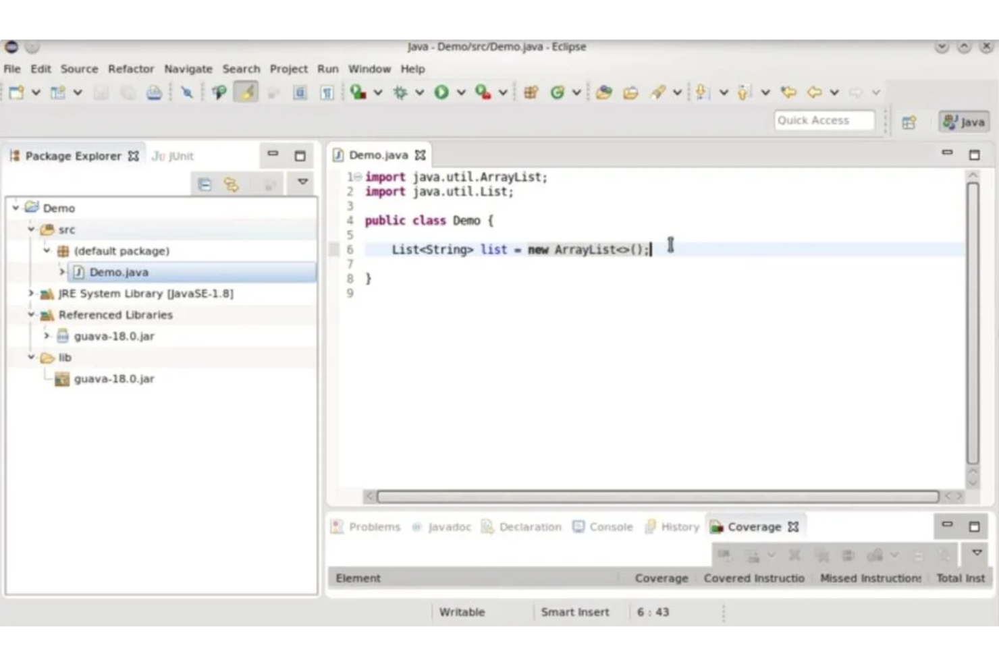Switch to the Console tab
999x666 pixels.
click(x=610, y=526)
